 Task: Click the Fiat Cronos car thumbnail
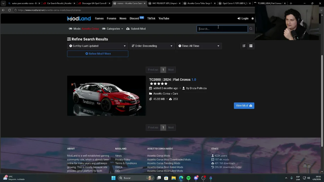[x=106, y=96]
